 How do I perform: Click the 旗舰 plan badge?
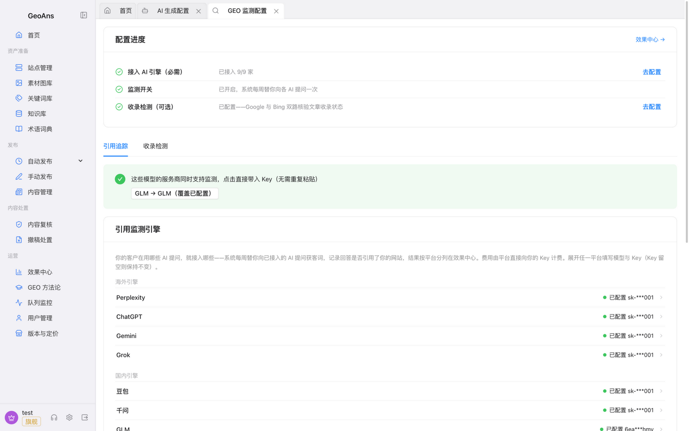tap(32, 422)
